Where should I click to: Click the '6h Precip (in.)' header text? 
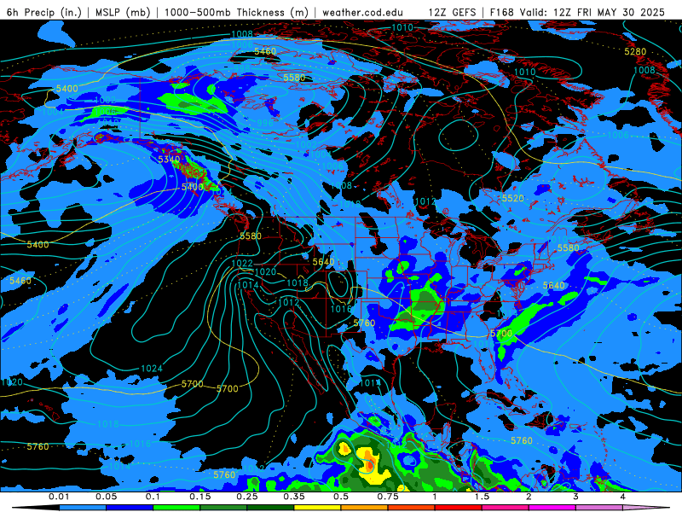(44, 12)
